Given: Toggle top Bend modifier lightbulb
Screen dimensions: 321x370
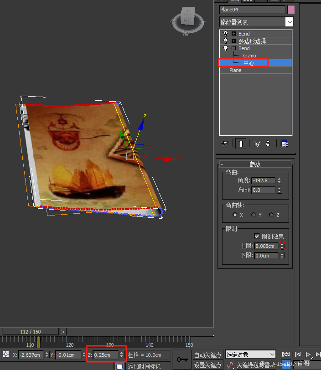Looking at the screenshot, I should [226, 34].
